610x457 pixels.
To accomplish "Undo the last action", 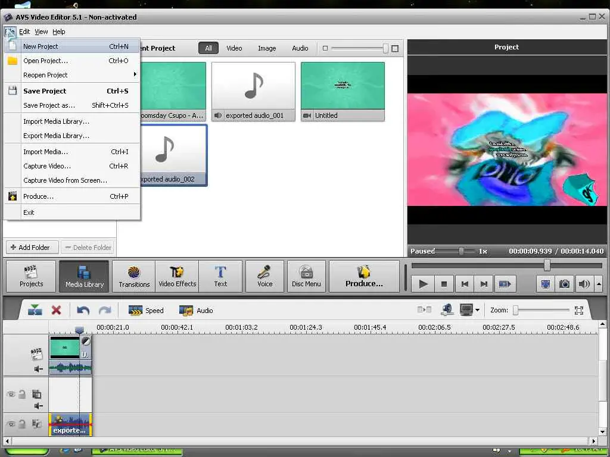I will click(x=83, y=310).
